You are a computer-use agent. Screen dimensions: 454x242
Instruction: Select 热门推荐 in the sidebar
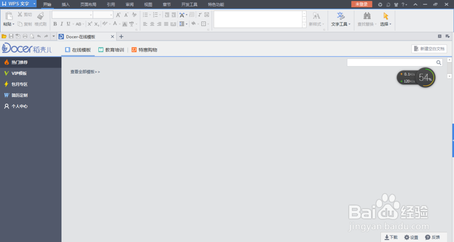click(31, 62)
